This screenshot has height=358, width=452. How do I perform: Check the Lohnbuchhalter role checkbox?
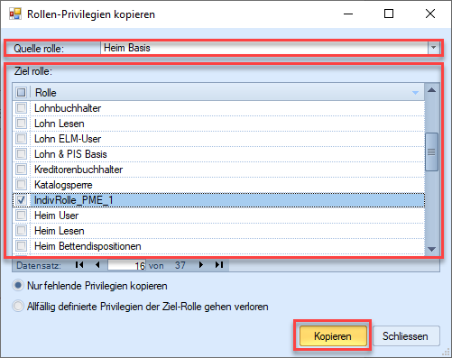[22, 108]
